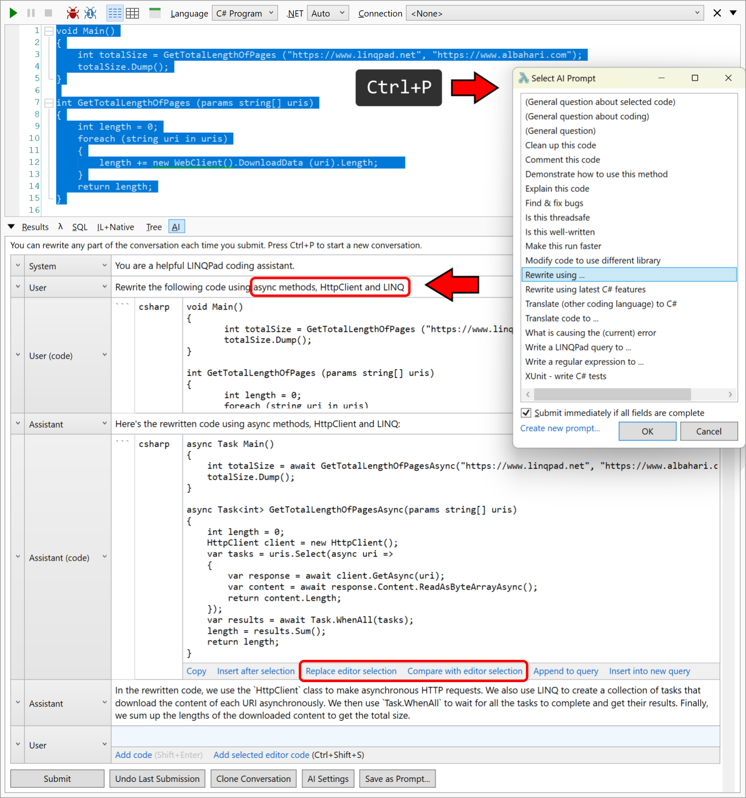Select 'Rewrite using ...' prompt

pyautogui.click(x=629, y=275)
